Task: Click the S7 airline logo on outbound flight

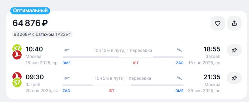Action: (17, 48)
